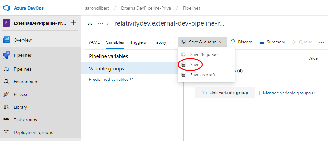Open the bold Pipelines hub heading in the sidebar
Screen dimensions: 328x141
[x=23, y=55]
